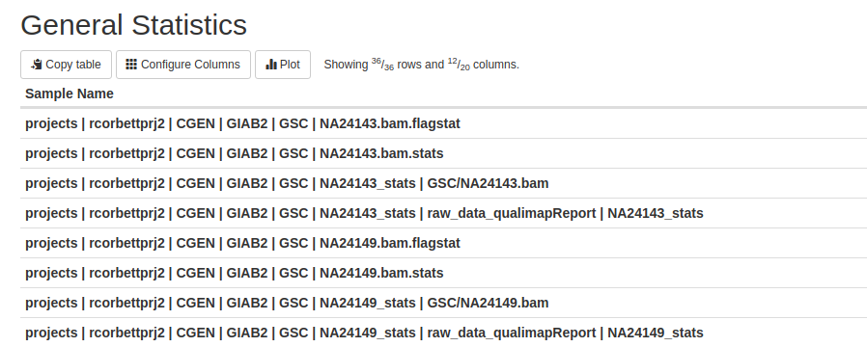Select row NA24149_stats GSC/NA24149.bam
867x347 pixels.
(x=443, y=303)
